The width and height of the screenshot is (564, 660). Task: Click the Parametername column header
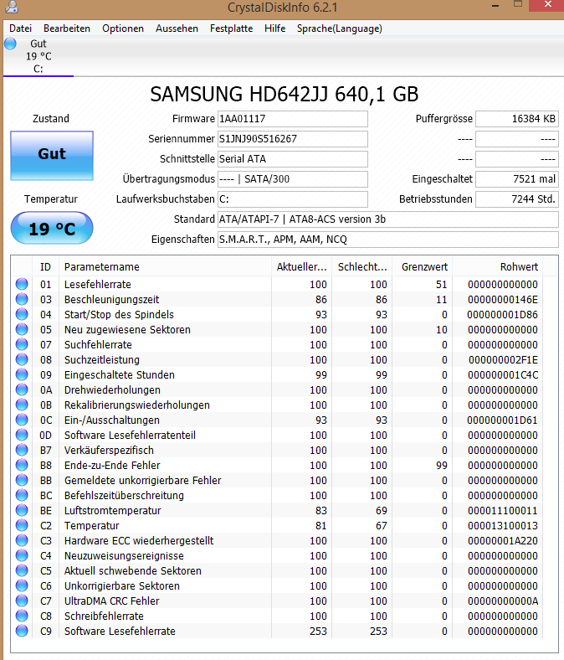165,267
